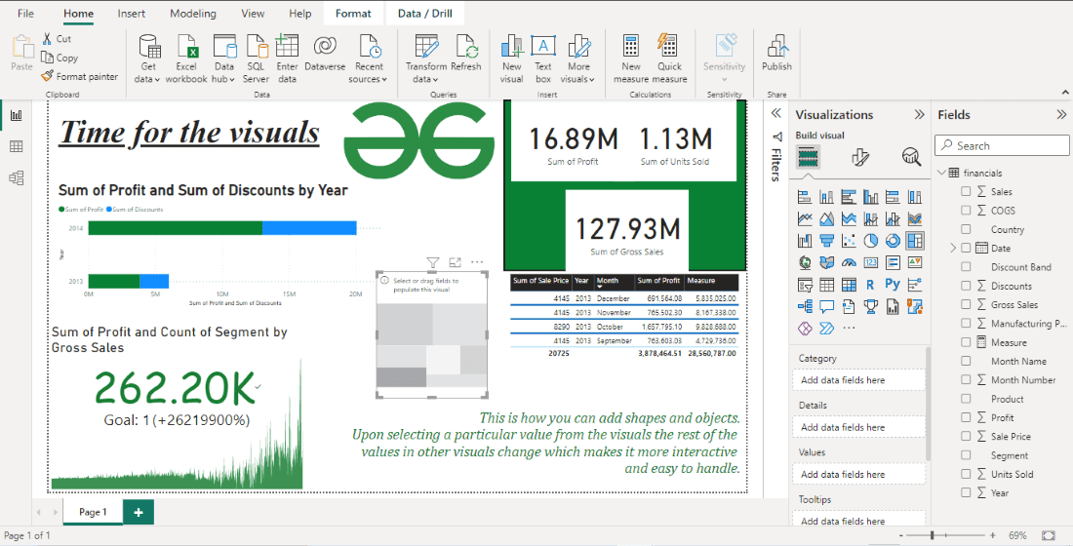Click the Search fields box
This screenshot has width=1073, height=546.
pos(1002,145)
